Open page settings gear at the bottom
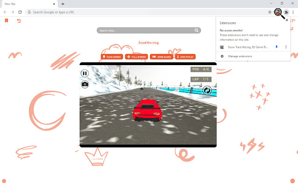 [4, 181]
